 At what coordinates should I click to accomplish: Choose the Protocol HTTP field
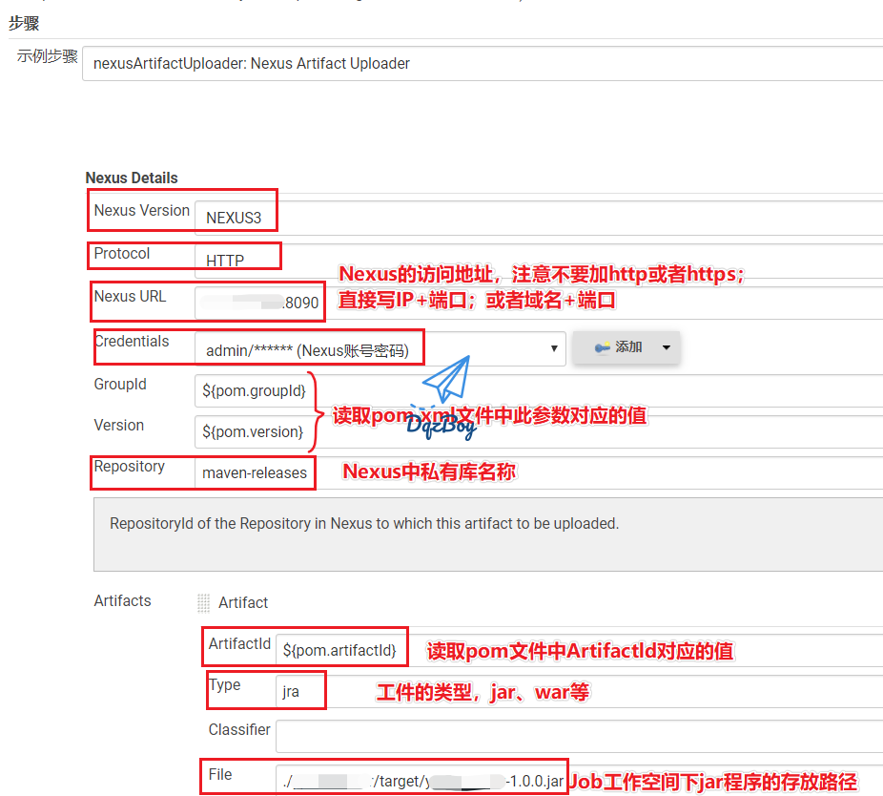534,261
